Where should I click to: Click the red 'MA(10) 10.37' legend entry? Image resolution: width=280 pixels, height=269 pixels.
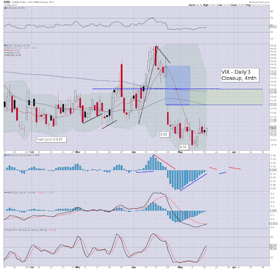[12, 50]
